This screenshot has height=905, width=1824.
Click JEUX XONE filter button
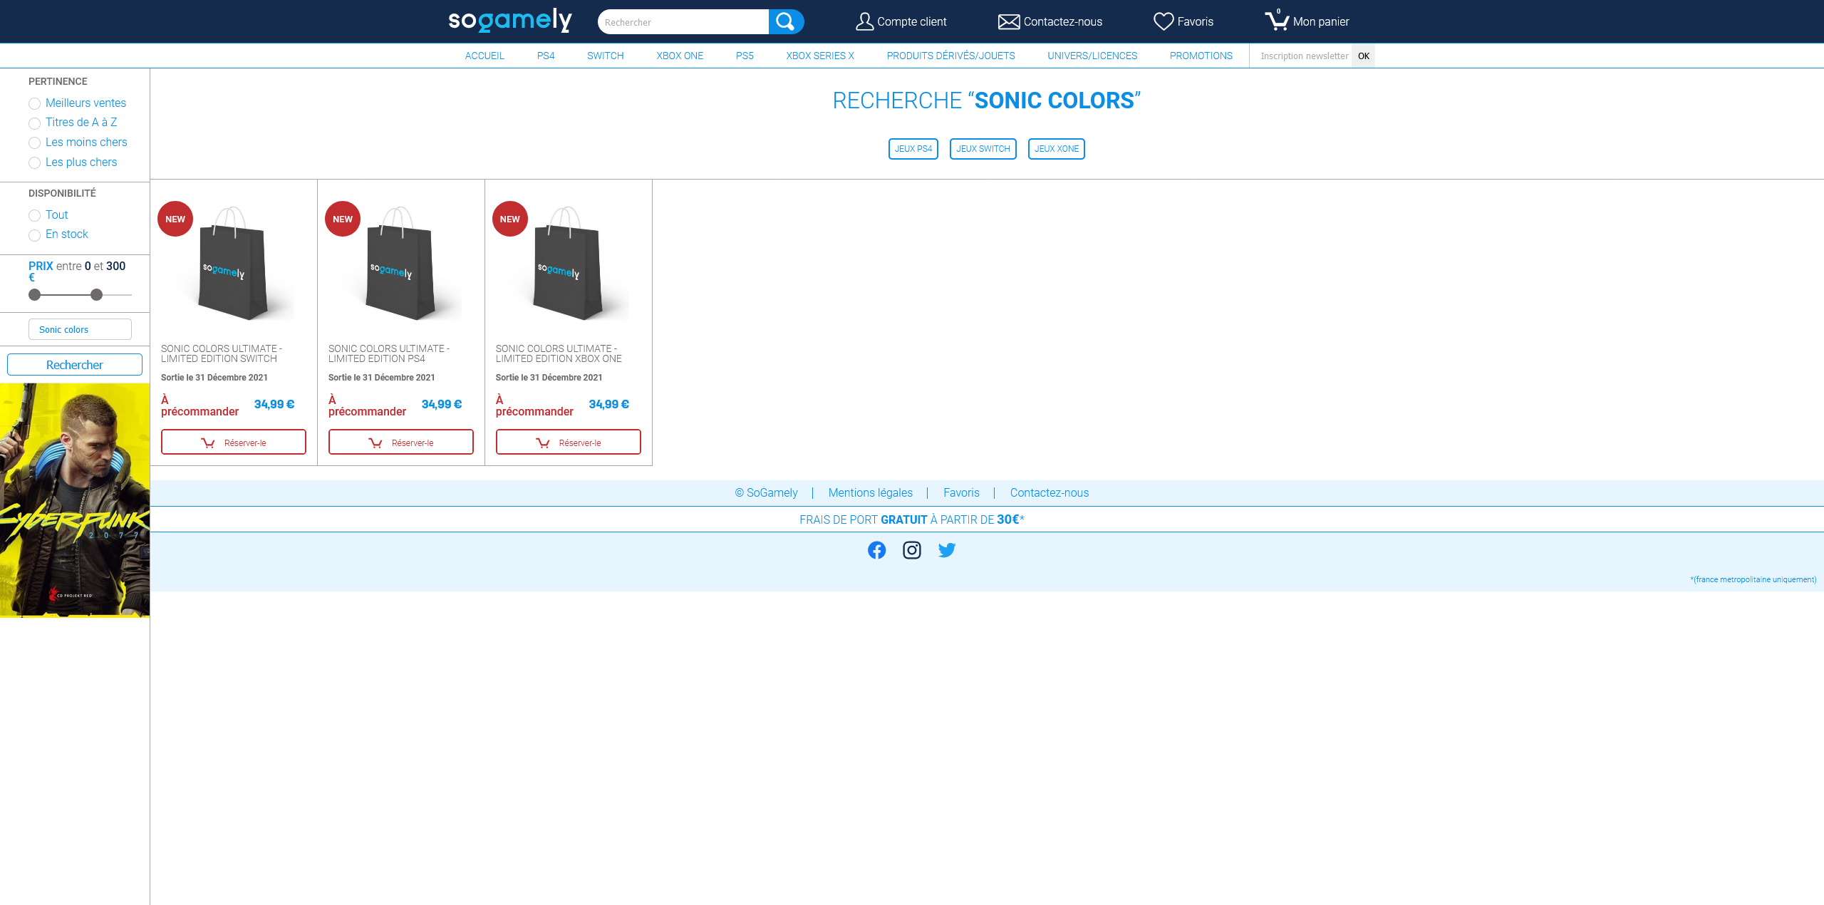[1055, 149]
